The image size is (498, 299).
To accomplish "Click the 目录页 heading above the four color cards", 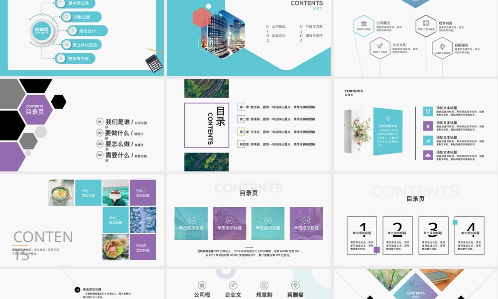I will tap(249, 193).
